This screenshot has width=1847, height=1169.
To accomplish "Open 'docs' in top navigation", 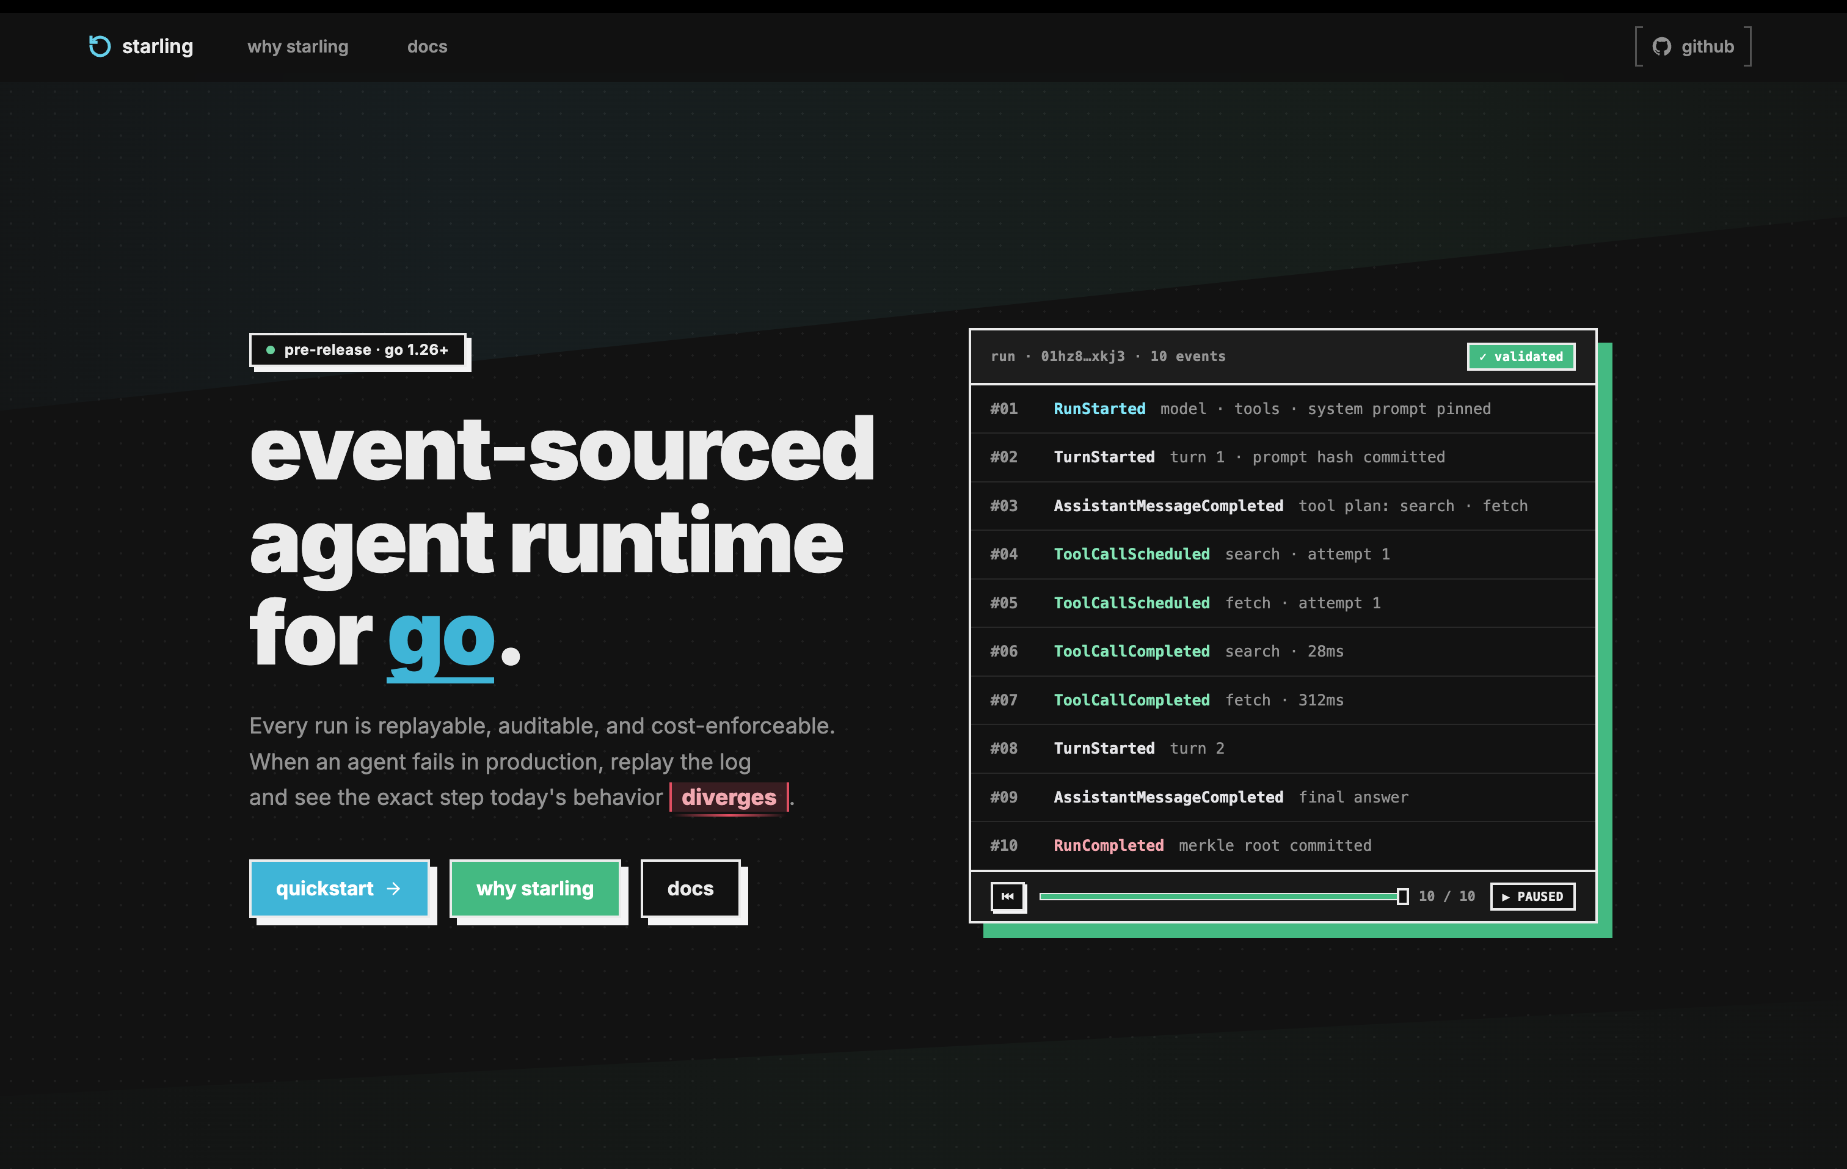I will click(427, 47).
